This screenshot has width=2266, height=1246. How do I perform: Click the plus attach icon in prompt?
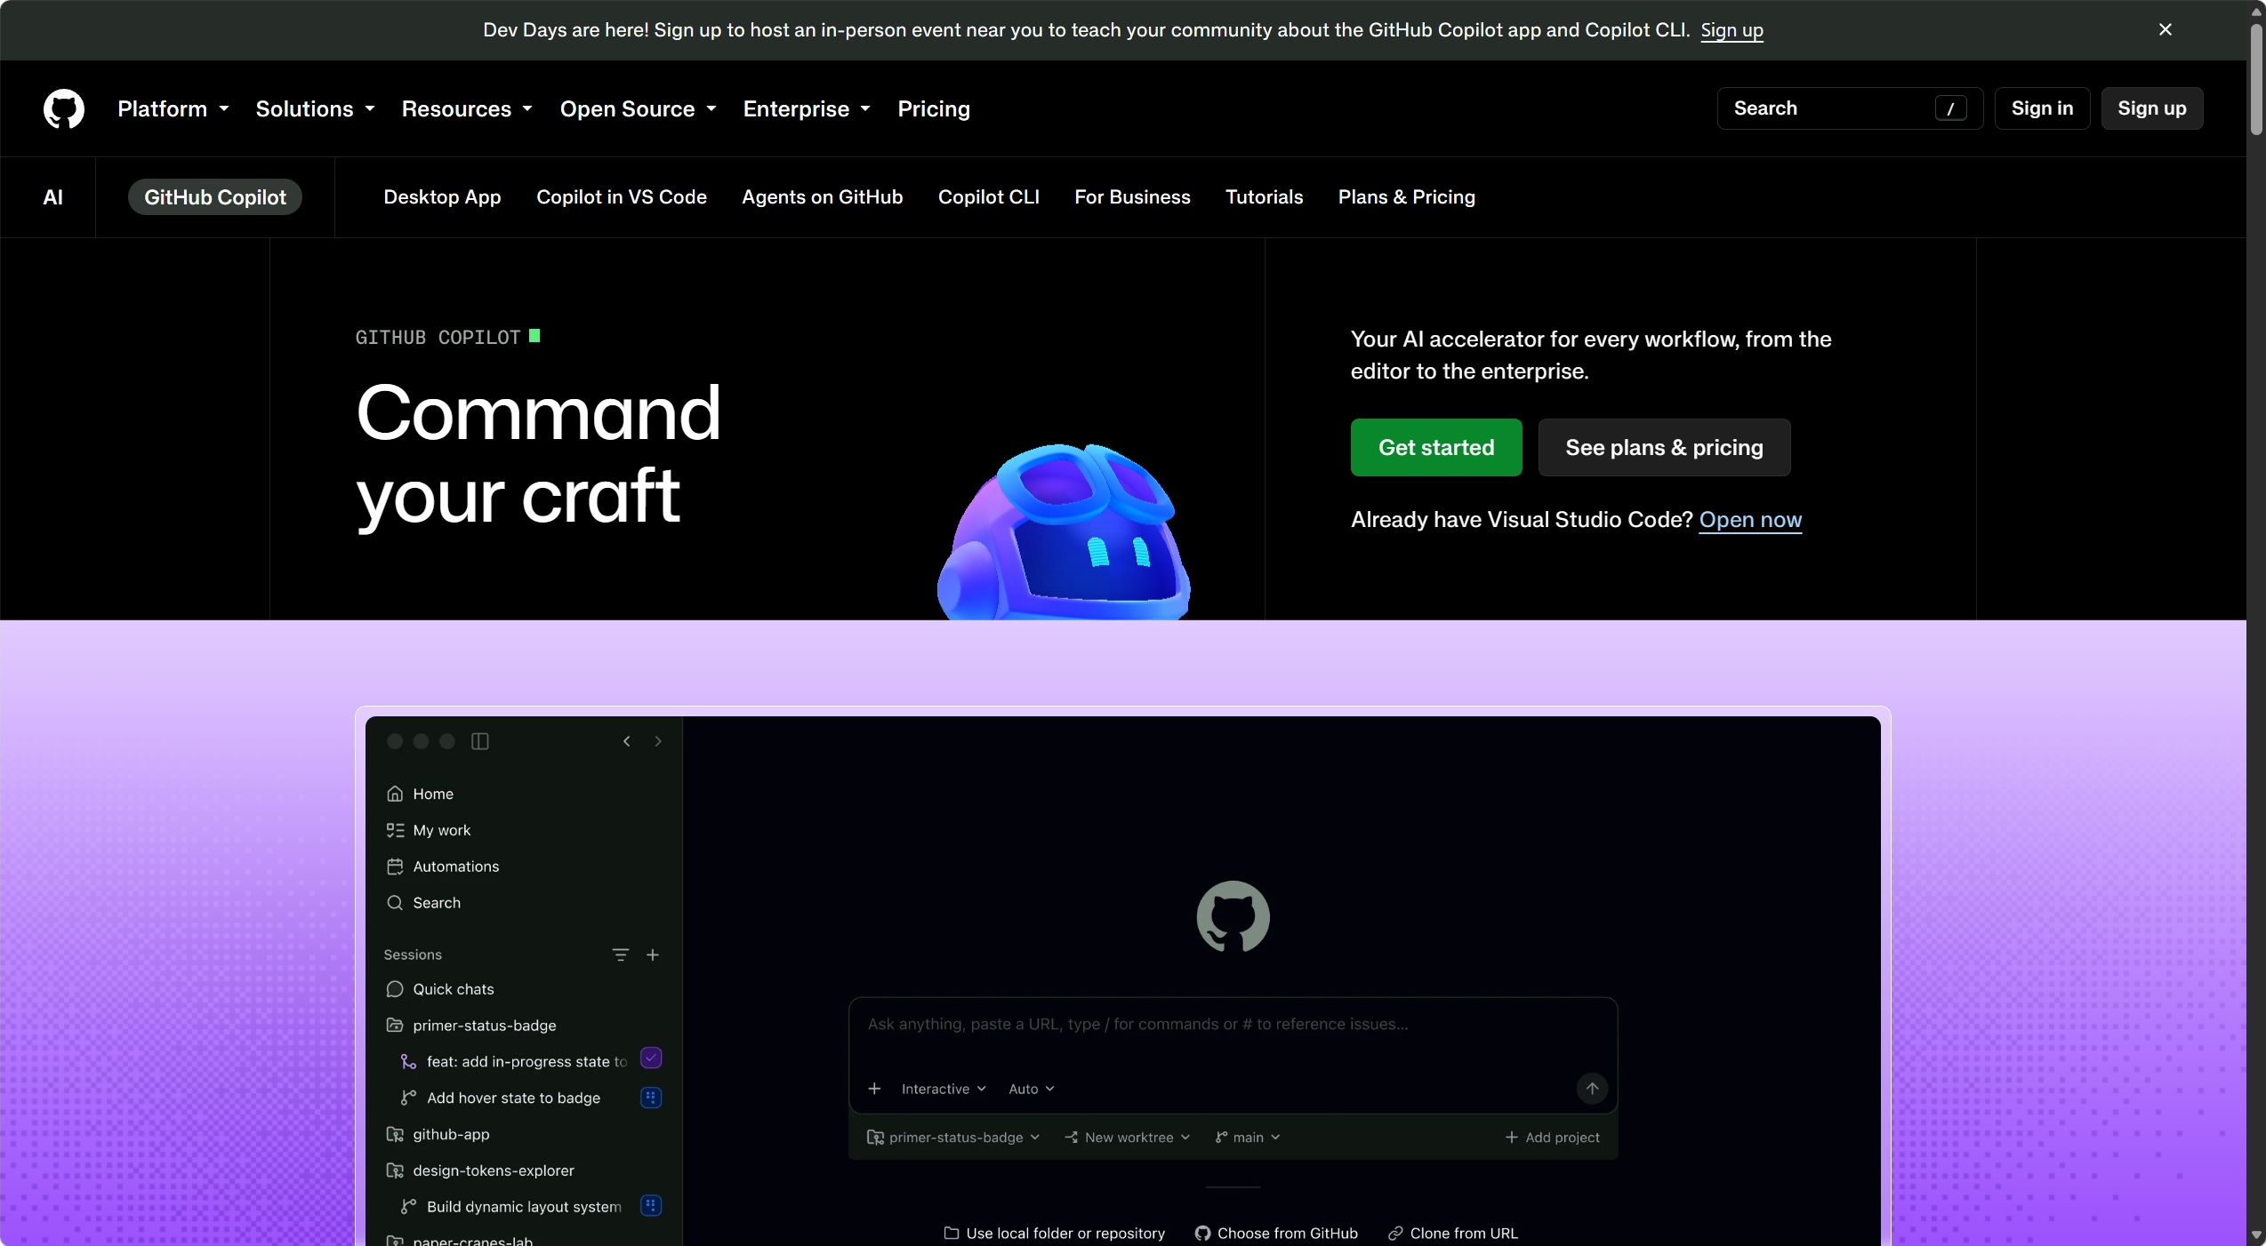[x=874, y=1089]
